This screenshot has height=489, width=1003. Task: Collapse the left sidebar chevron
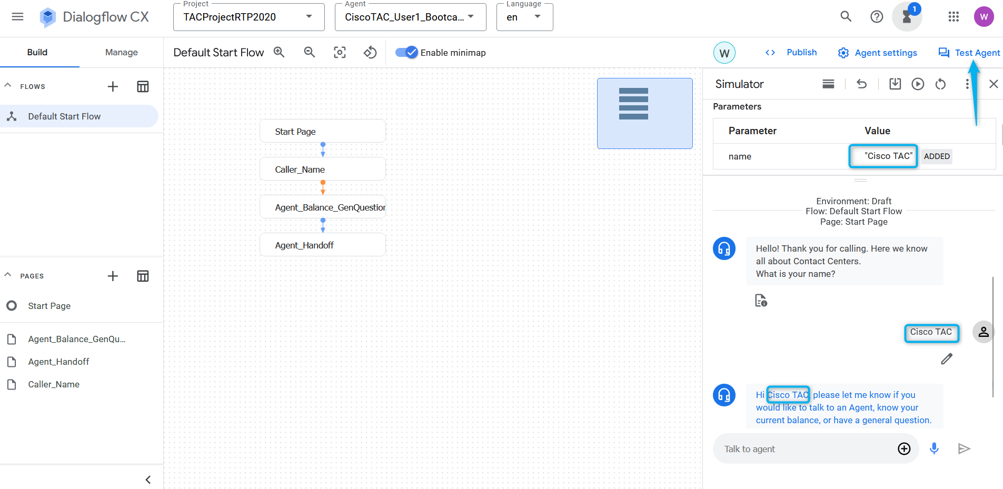(148, 480)
